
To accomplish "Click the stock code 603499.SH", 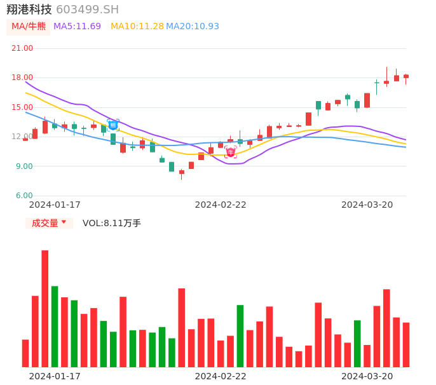I will (87, 10).
